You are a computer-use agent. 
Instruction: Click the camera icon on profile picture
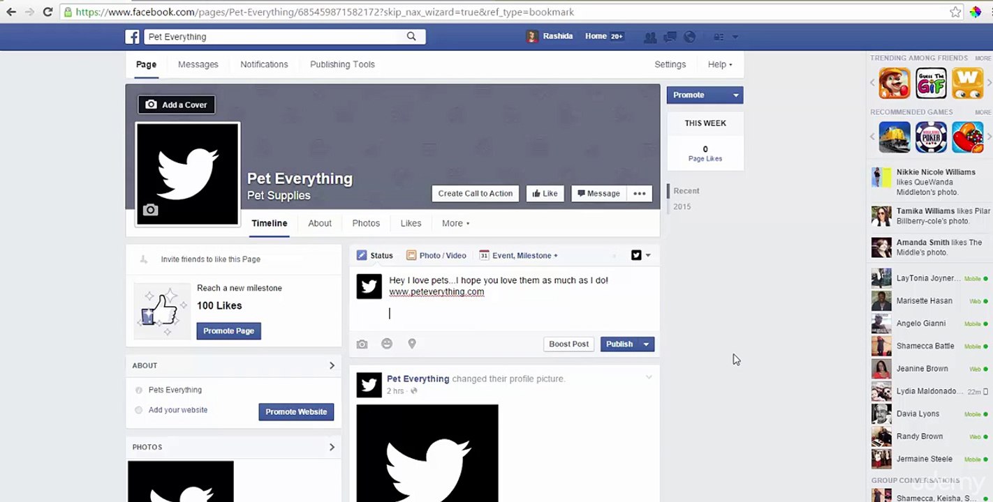[150, 210]
